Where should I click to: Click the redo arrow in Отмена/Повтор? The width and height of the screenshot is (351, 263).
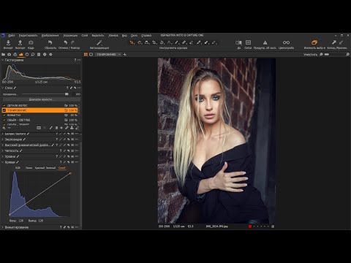[x=72, y=42]
